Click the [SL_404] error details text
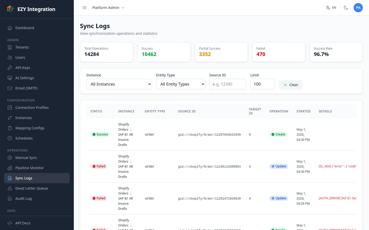The image size is (369, 230). click(337, 166)
